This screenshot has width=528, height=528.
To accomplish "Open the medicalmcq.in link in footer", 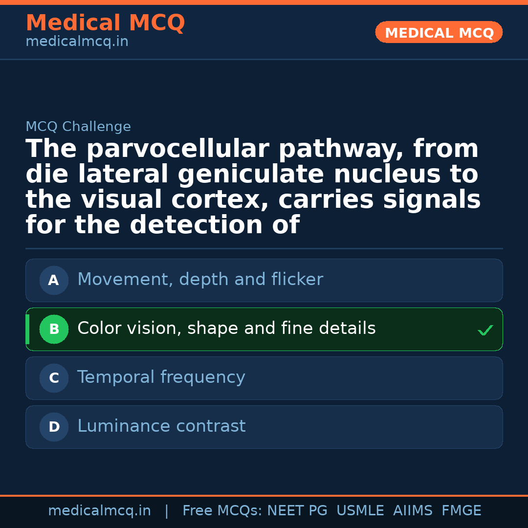I will coord(99,511).
